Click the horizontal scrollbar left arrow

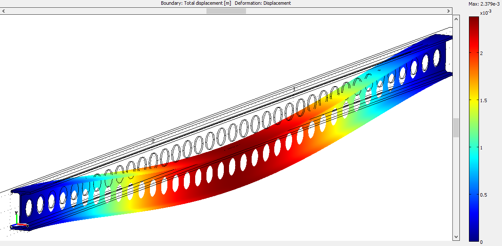click(3, 11)
